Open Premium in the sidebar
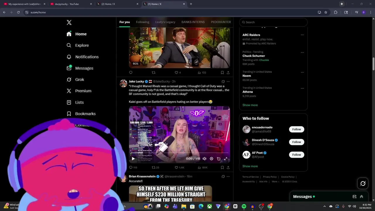375x211 pixels. click(79, 91)
